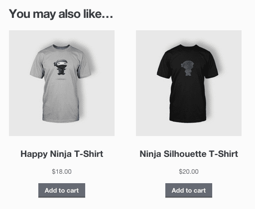Click the "You may also like…" heading

click(x=61, y=14)
